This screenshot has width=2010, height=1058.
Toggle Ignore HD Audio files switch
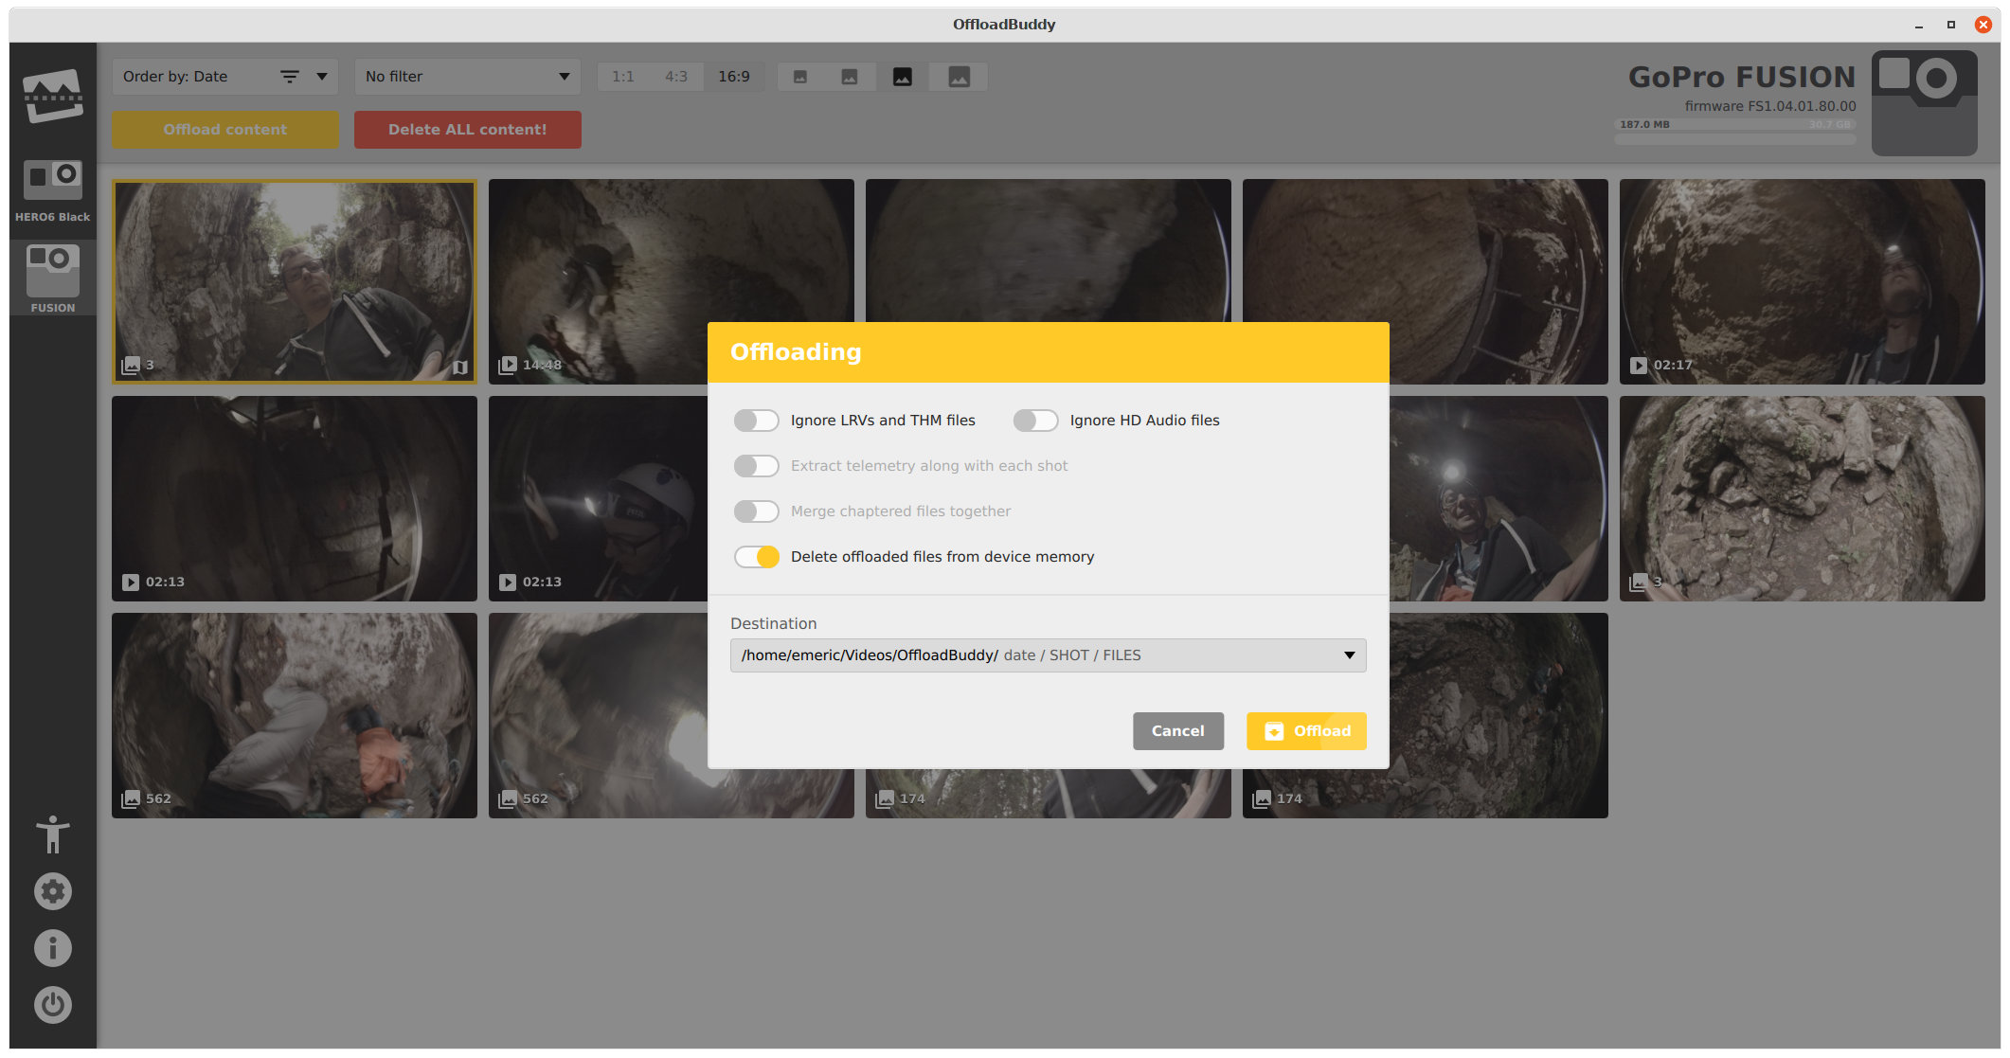(x=1035, y=421)
